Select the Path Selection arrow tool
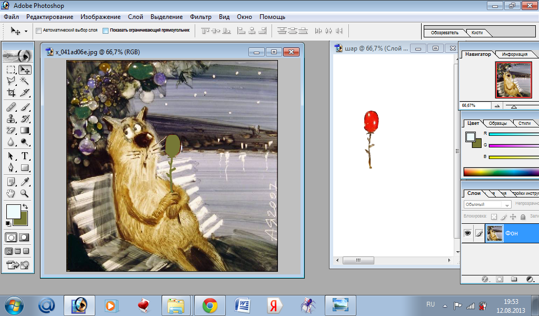This screenshot has height=316, width=539. (11, 156)
